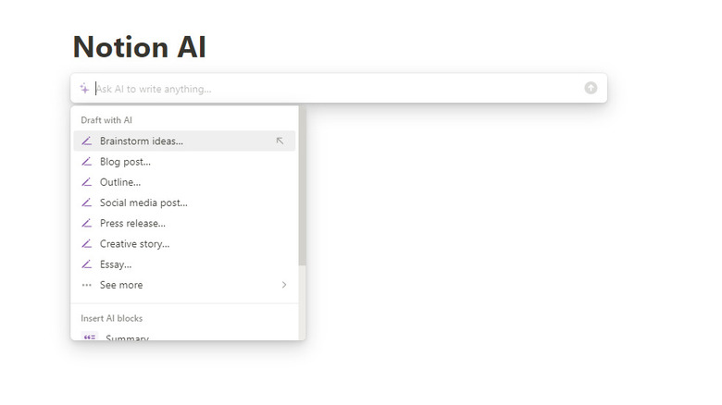Choose the Creative story option
722x405 pixels.
[134, 244]
